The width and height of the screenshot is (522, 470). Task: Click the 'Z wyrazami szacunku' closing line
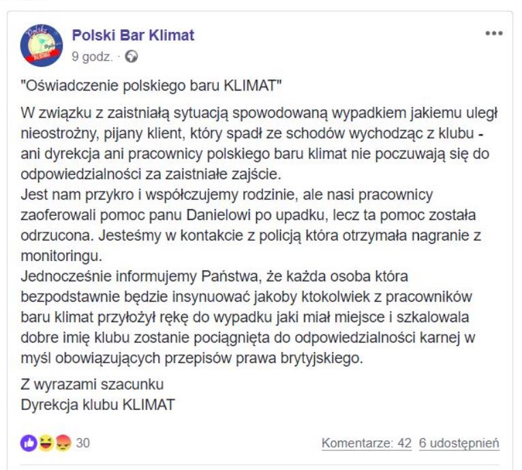93,386
